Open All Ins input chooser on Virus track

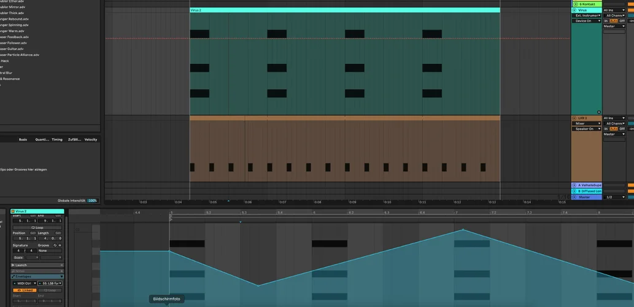click(x=614, y=10)
